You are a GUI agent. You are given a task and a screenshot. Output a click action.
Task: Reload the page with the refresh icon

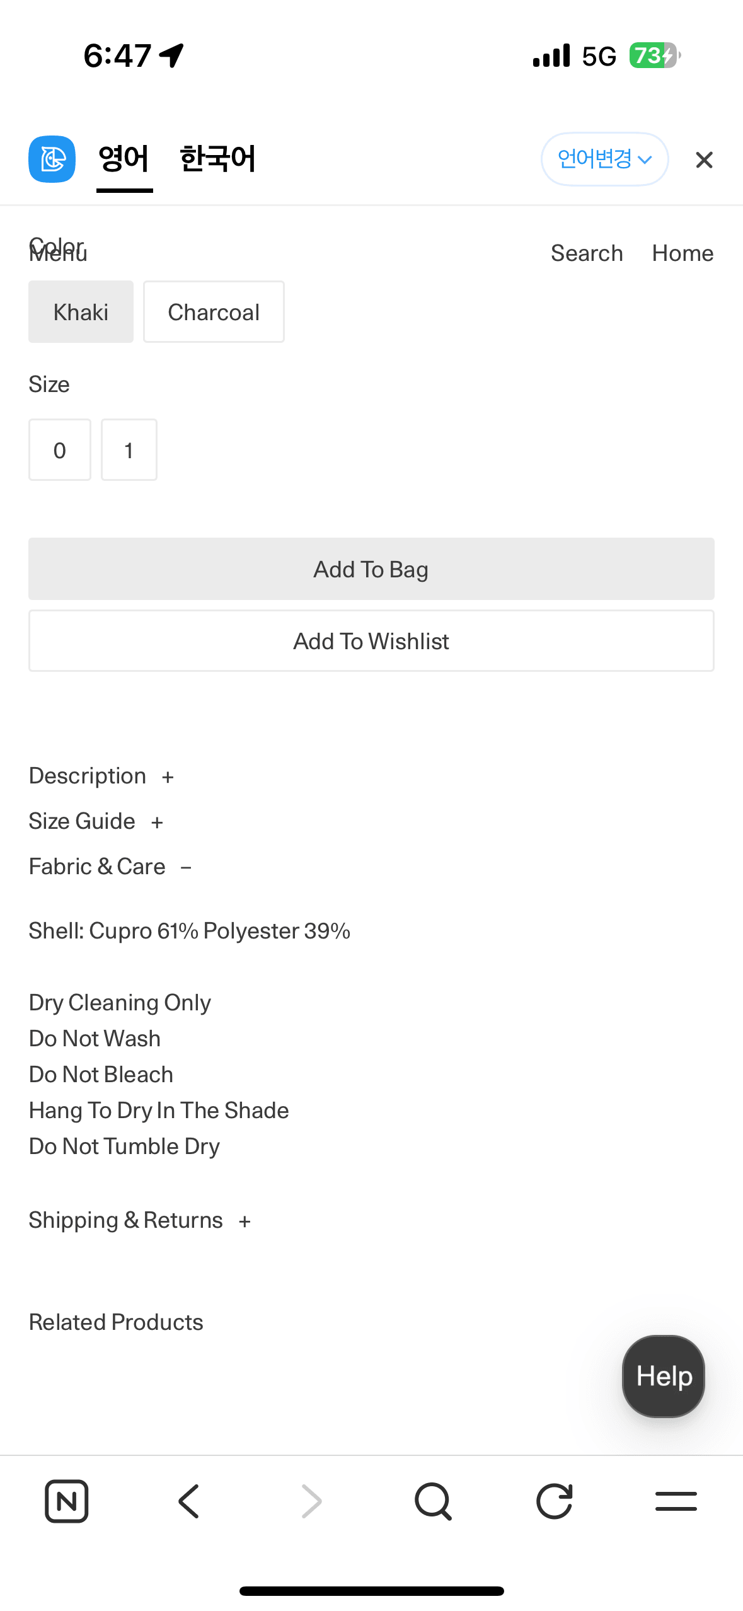click(555, 1501)
